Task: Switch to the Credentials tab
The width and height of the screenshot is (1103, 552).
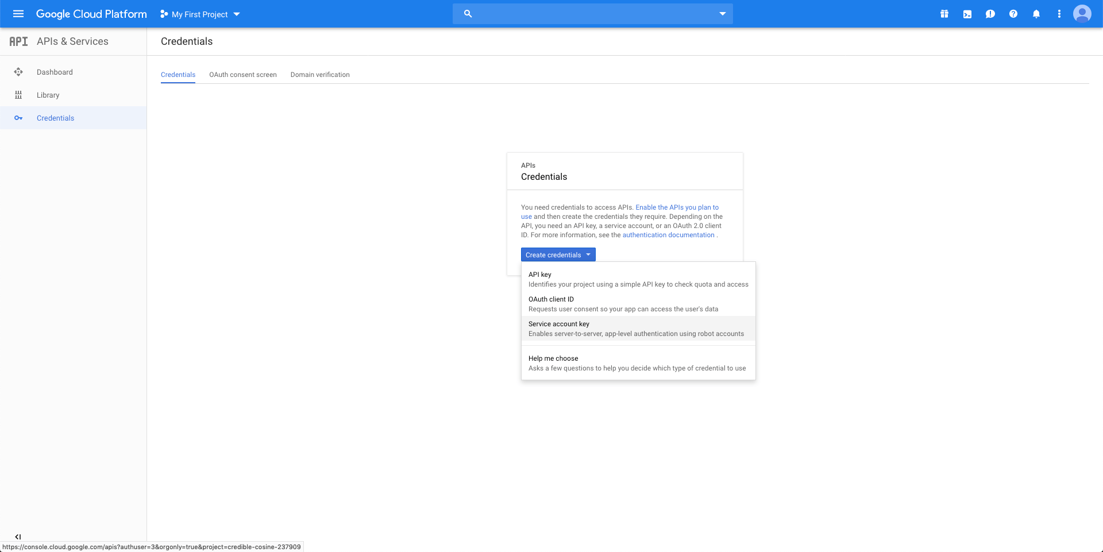Action: [178, 75]
